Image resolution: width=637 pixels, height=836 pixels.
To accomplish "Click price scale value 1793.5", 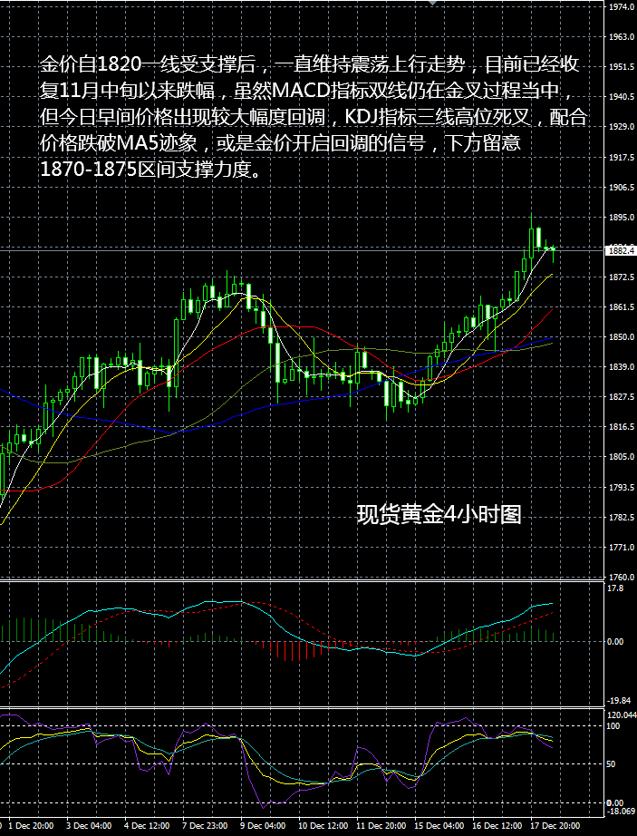I will [x=622, y=487].
